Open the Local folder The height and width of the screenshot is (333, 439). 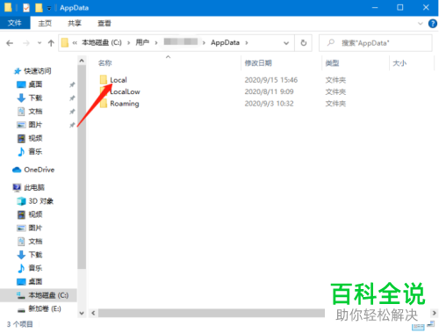click(x=119, y=80)
